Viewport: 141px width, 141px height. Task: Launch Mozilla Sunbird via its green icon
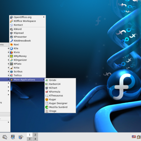[x=47, y=107]
